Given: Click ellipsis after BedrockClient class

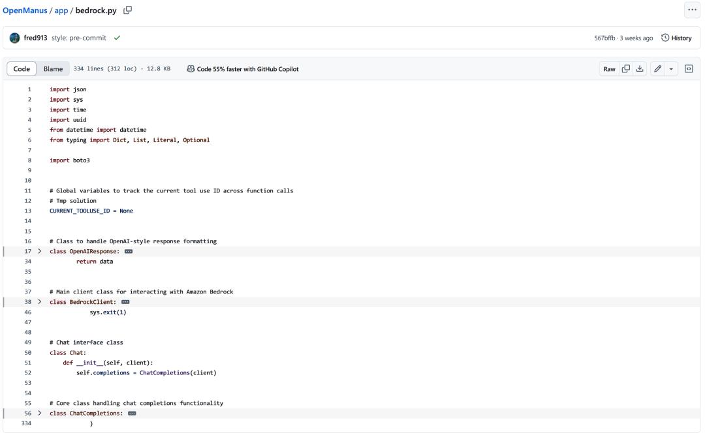Looking at the screenshot, I should point(125,302).
